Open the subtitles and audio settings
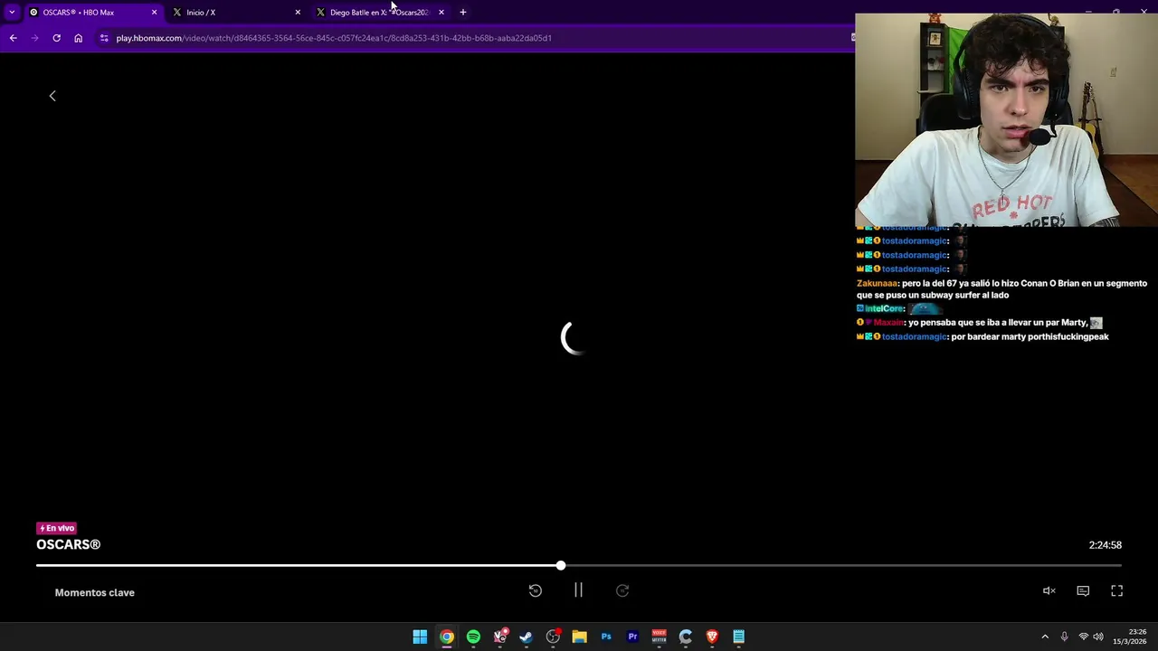 click(1083, 590)
